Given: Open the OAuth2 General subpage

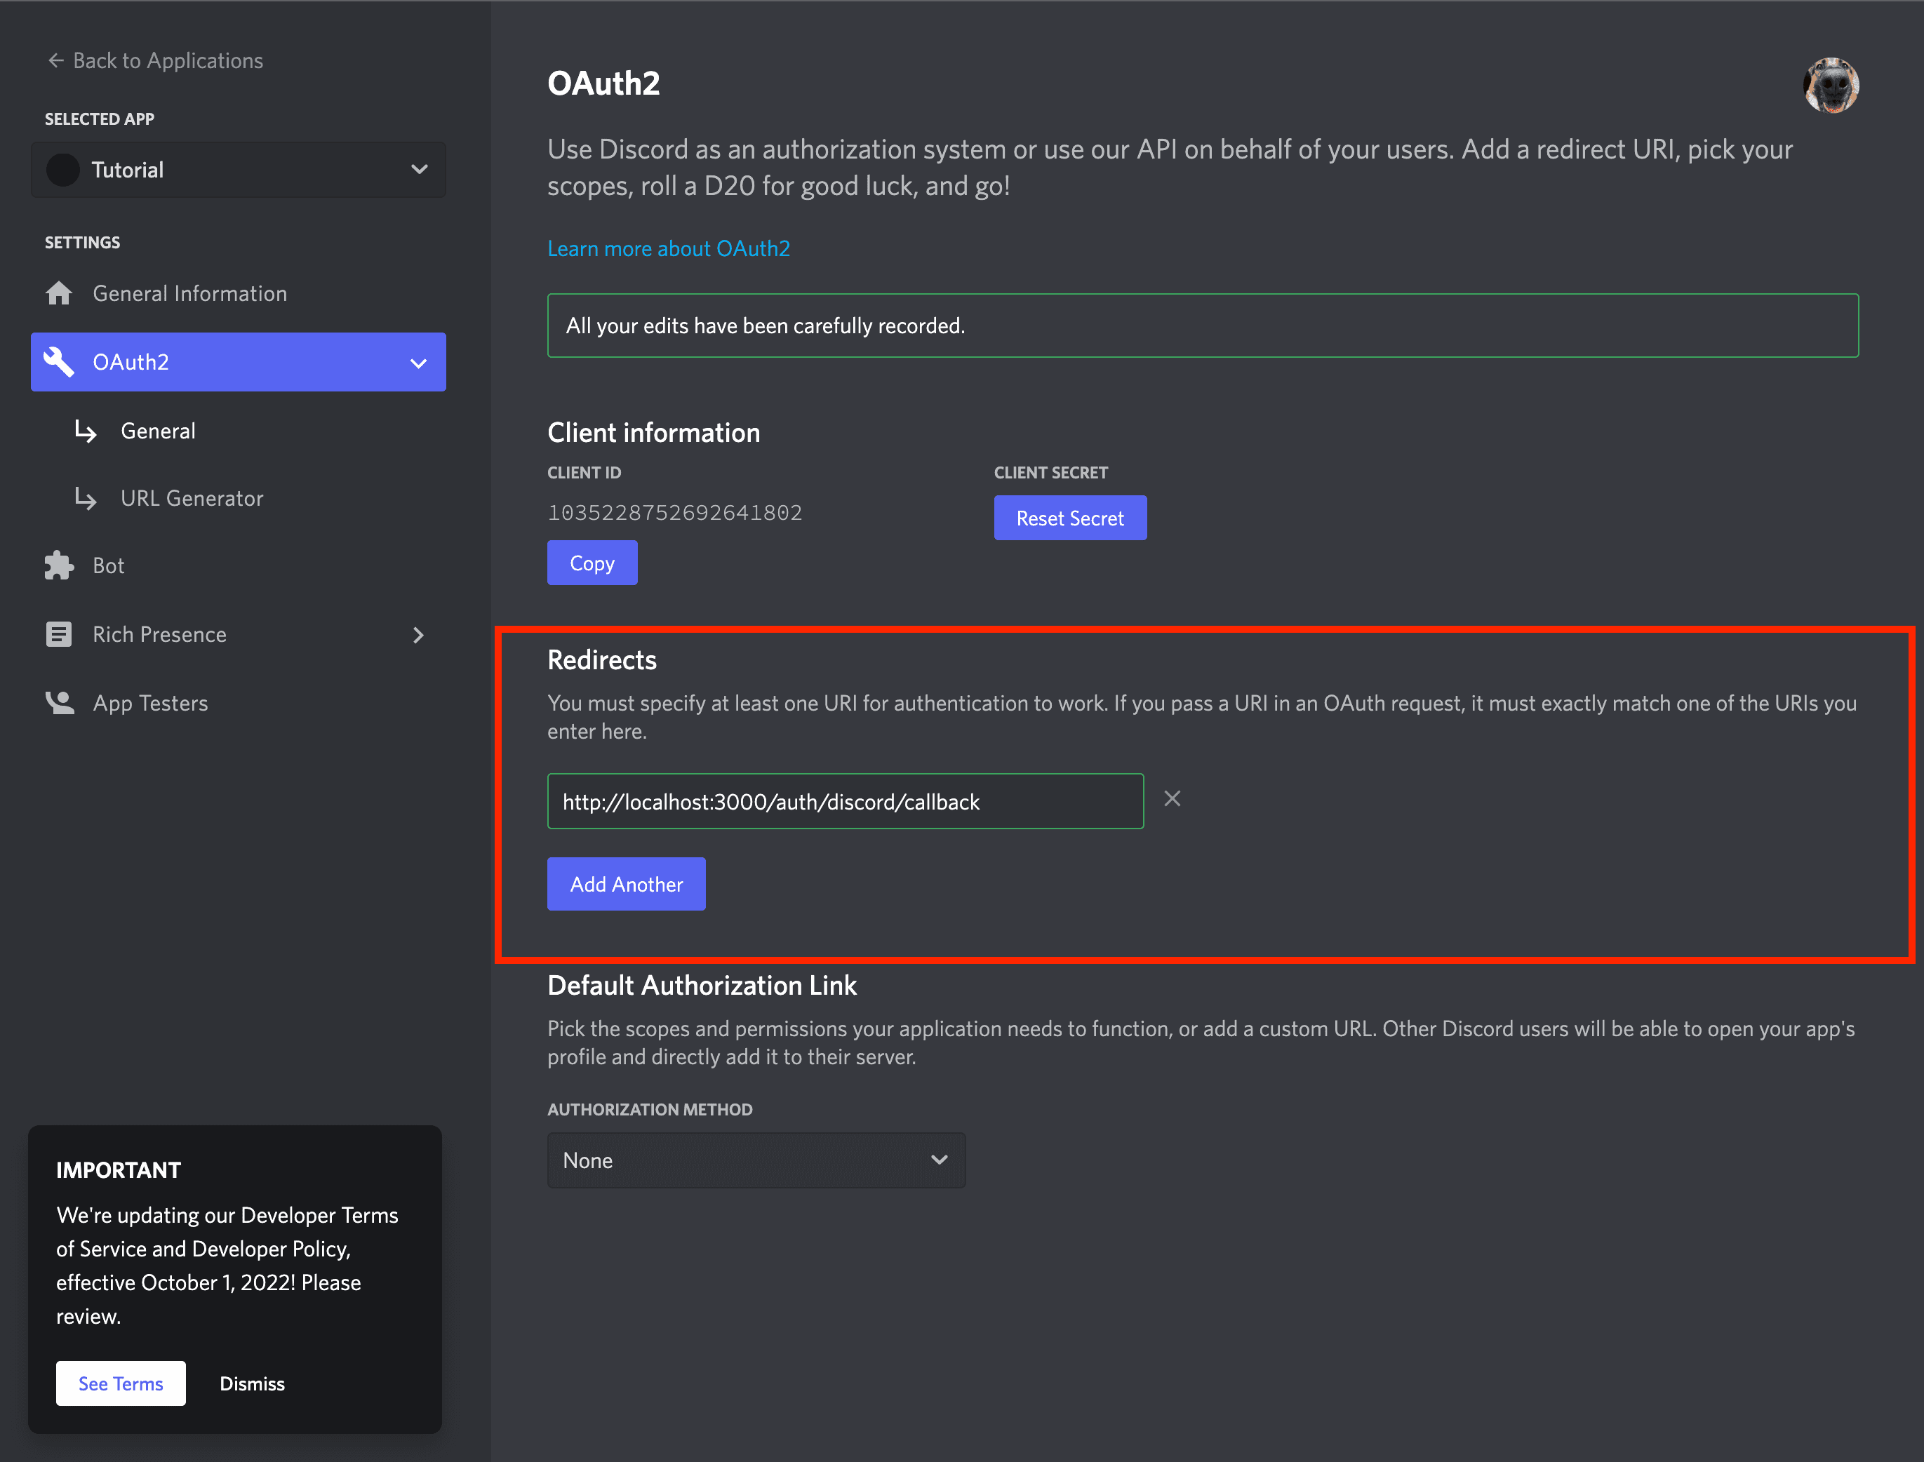Looking at the screenshot, I should click(x=157, y=431).
